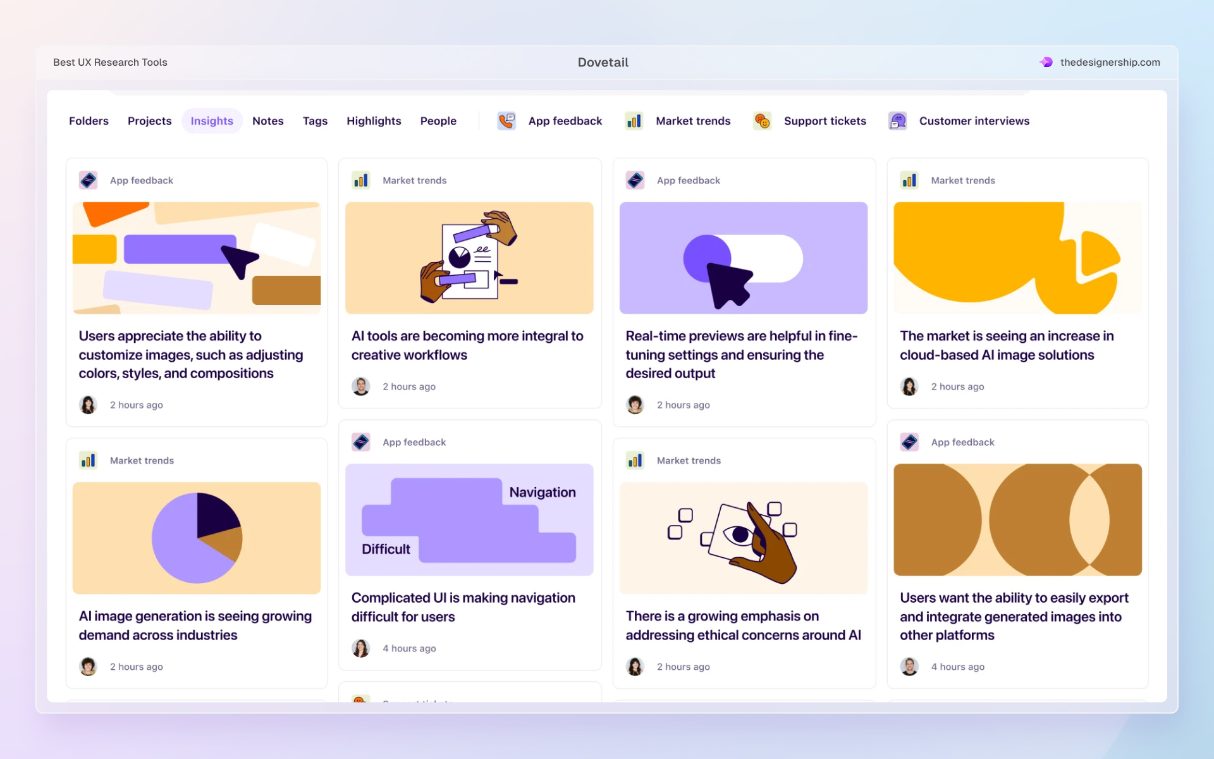This screenshot has height=759, width=1214.
Task: Click the Navigation illustration on the Complicated UI card
Action: [469, 519]
